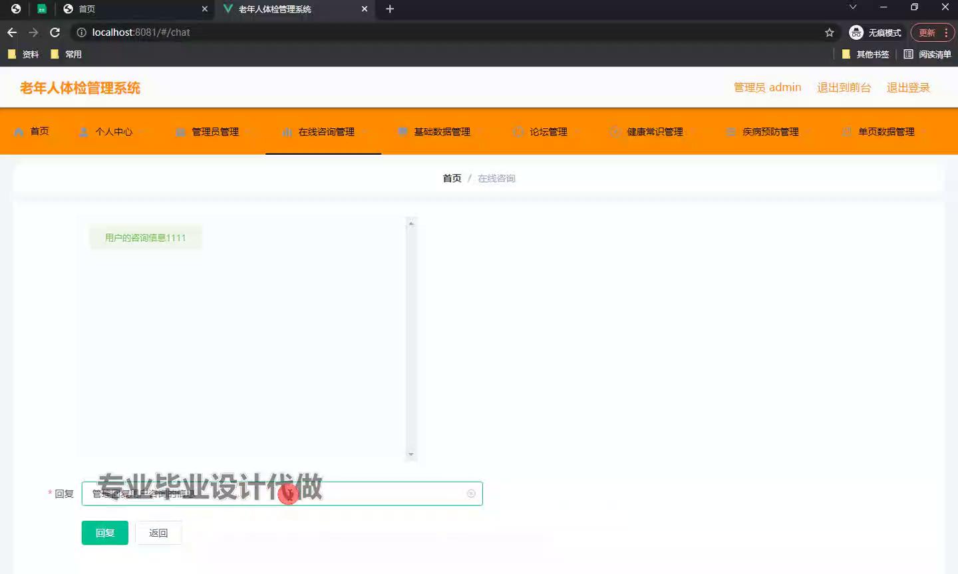Image resolution: width=958 pixels, height=574 pixels.
Task: Click the incognito mode icon
Action: (x=856, y=33)
